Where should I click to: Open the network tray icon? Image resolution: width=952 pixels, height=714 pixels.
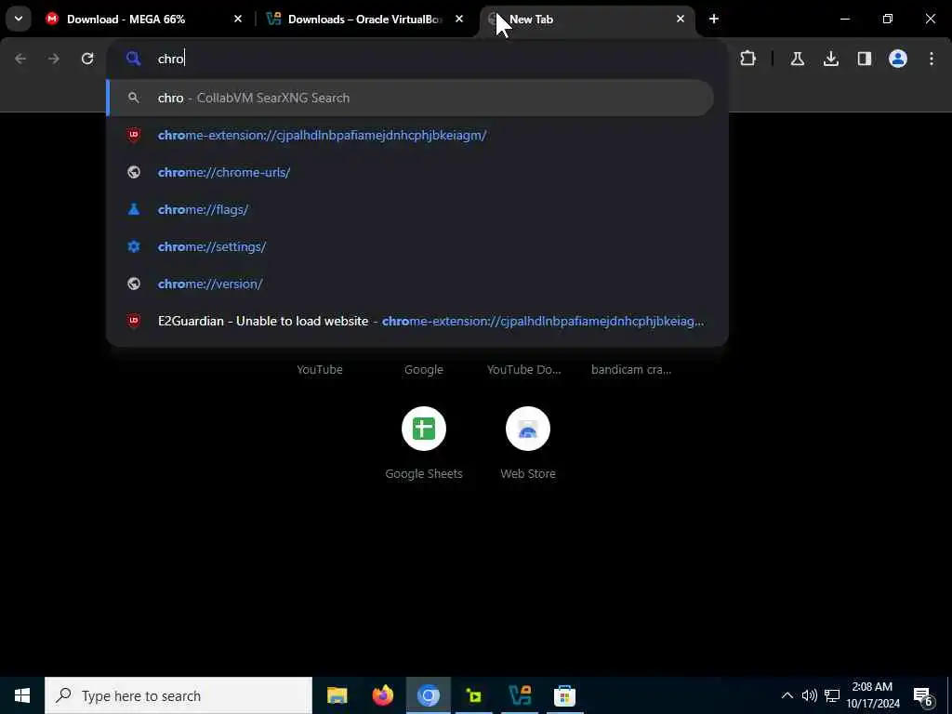tap(832, 695)
